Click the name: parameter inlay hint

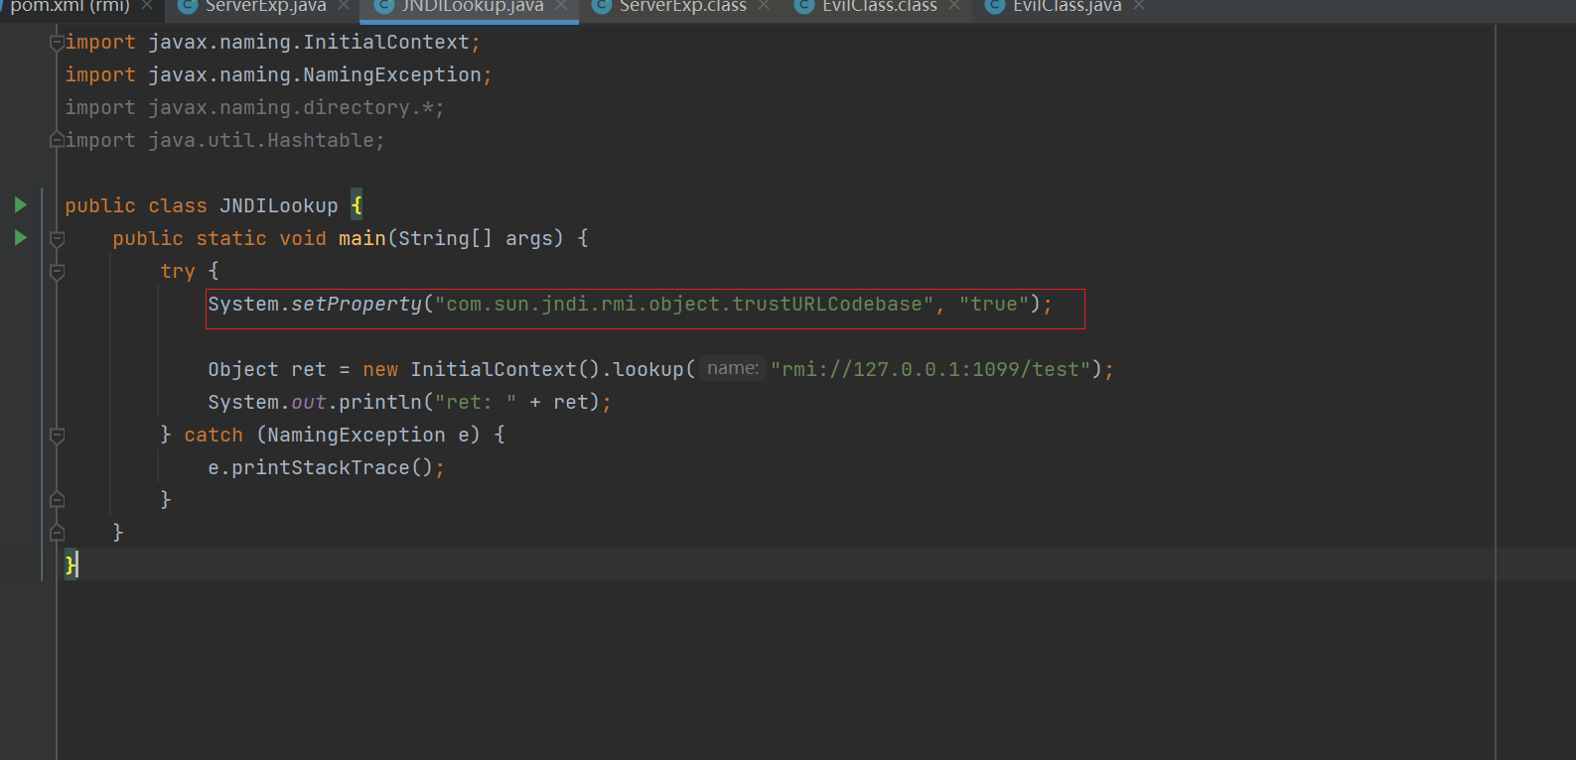click(x=733, y=369)
